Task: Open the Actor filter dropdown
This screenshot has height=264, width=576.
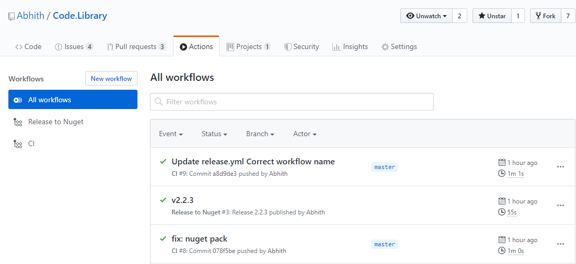Action: point(305,134)
